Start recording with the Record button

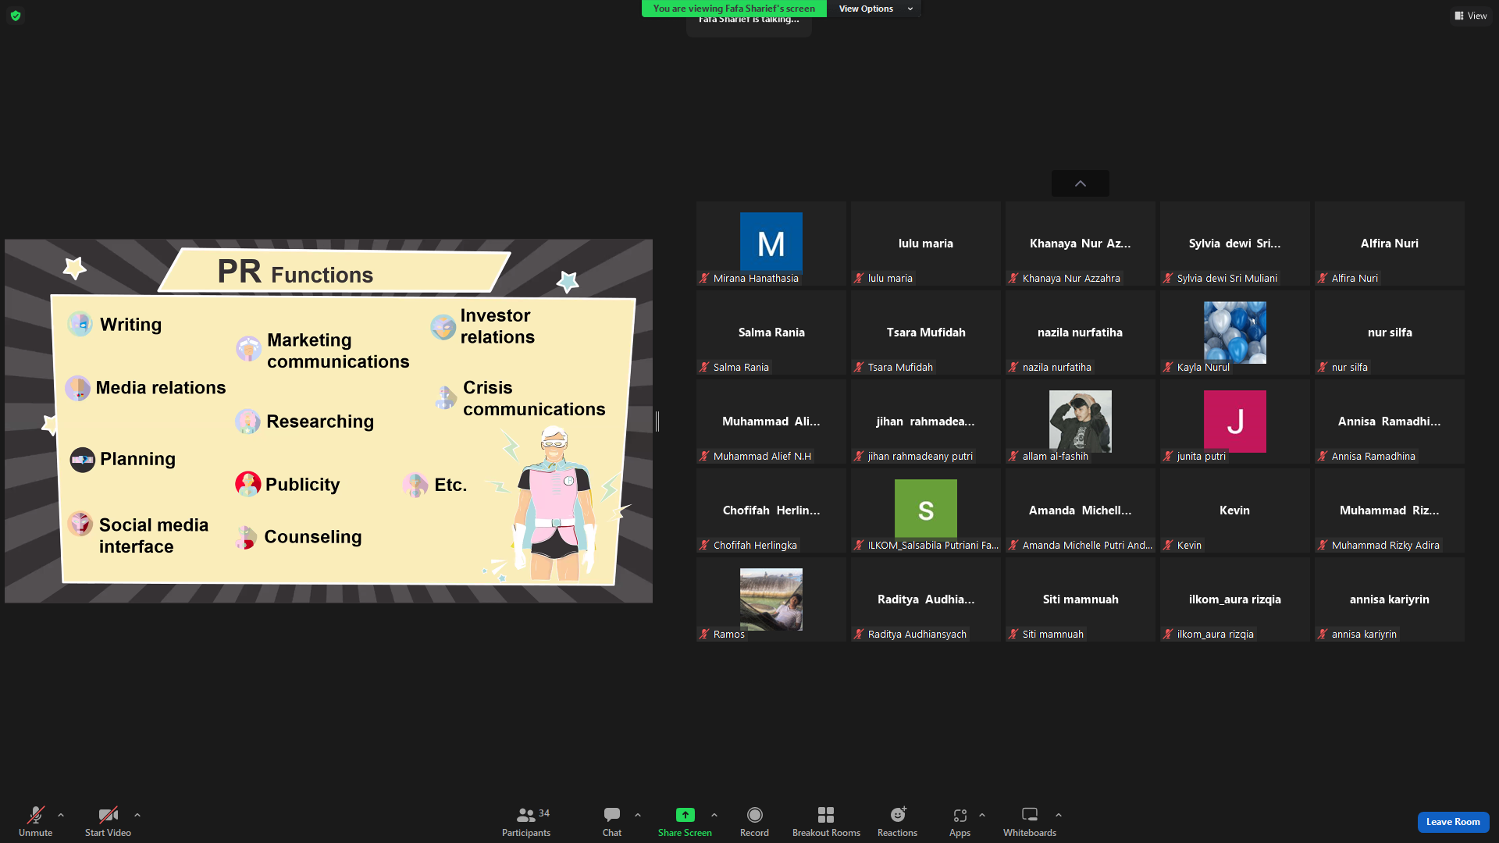pos(754,821)
